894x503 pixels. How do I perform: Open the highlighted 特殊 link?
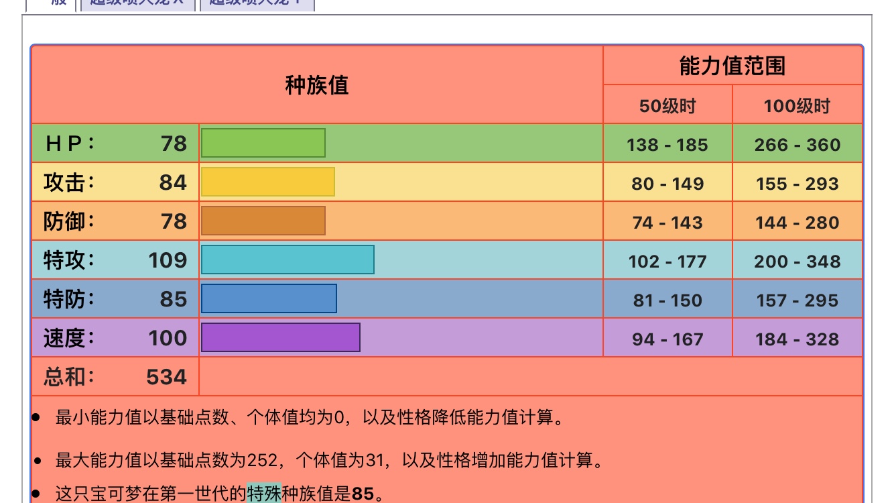[x=264, y=494]
